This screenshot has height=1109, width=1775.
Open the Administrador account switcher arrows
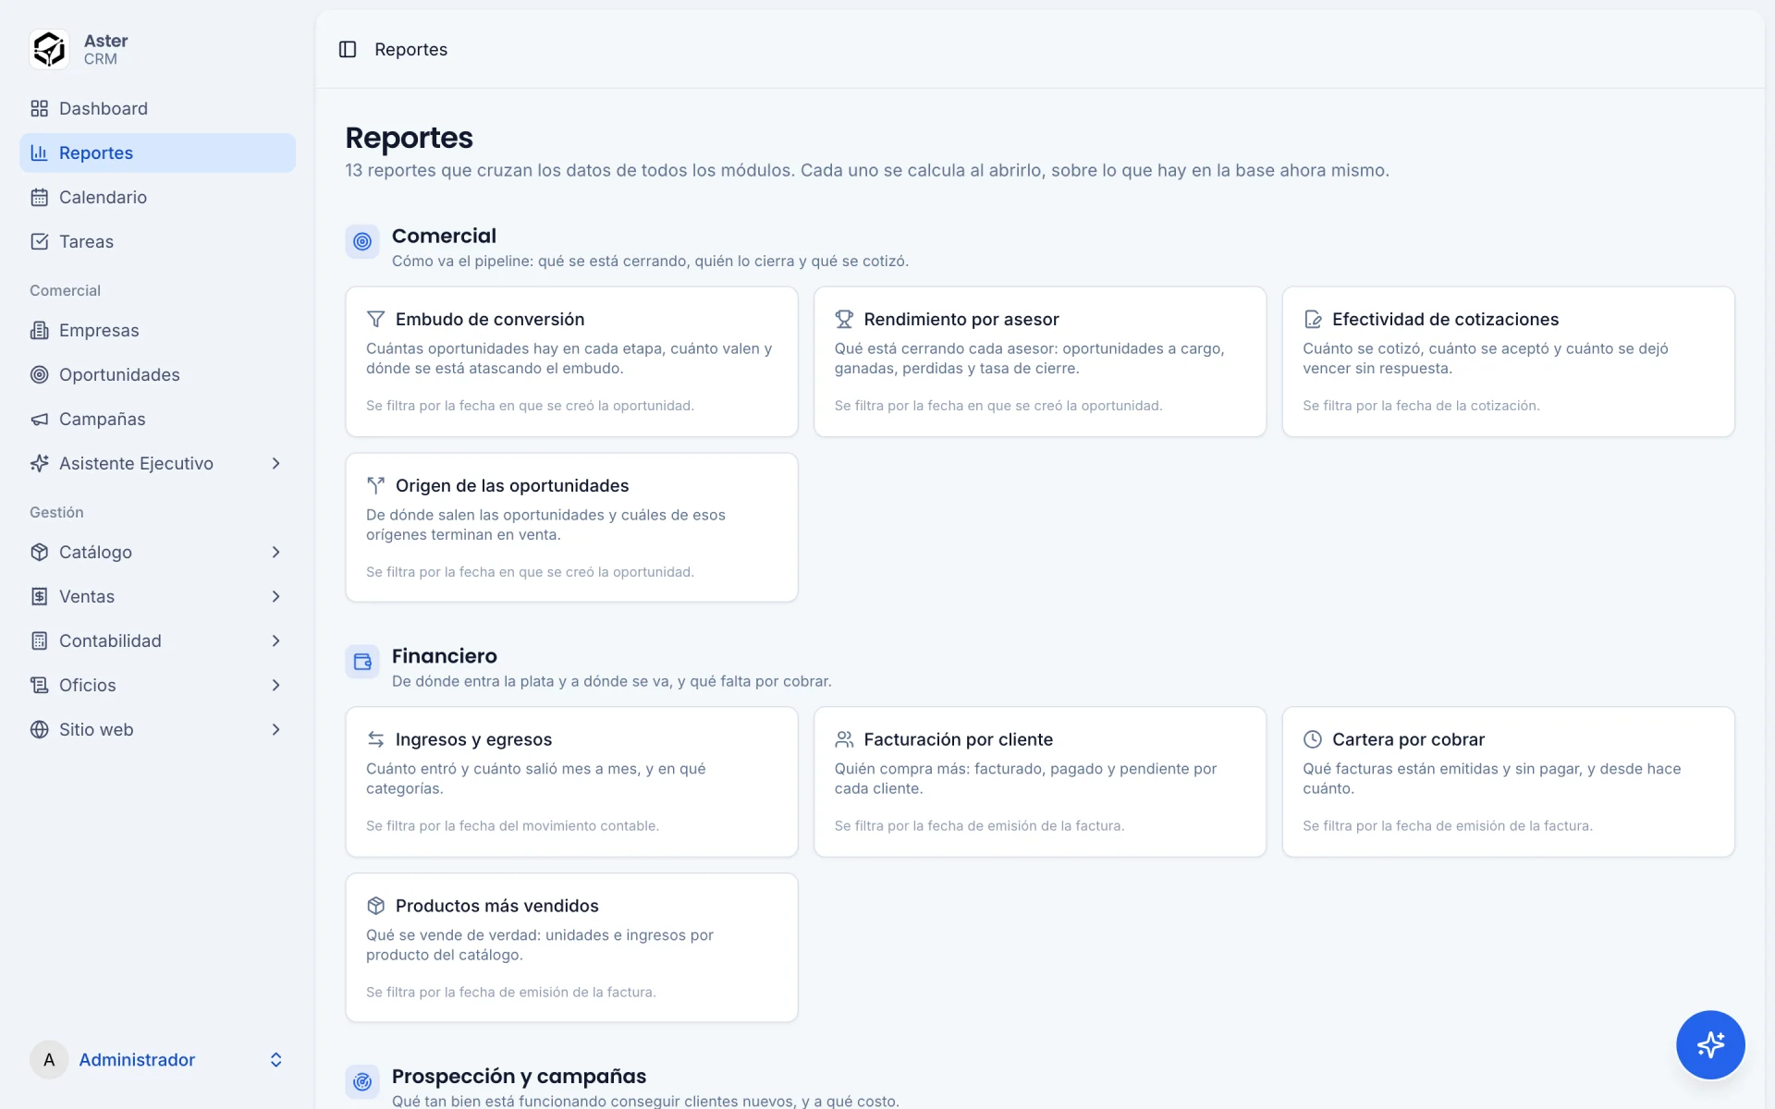tap(275, 1060)
